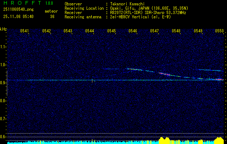Image resolution: width=227 pixels, height=144 pixels.
Task: Click the yellow power peak below 0547
Action: (x=164, y=139)
